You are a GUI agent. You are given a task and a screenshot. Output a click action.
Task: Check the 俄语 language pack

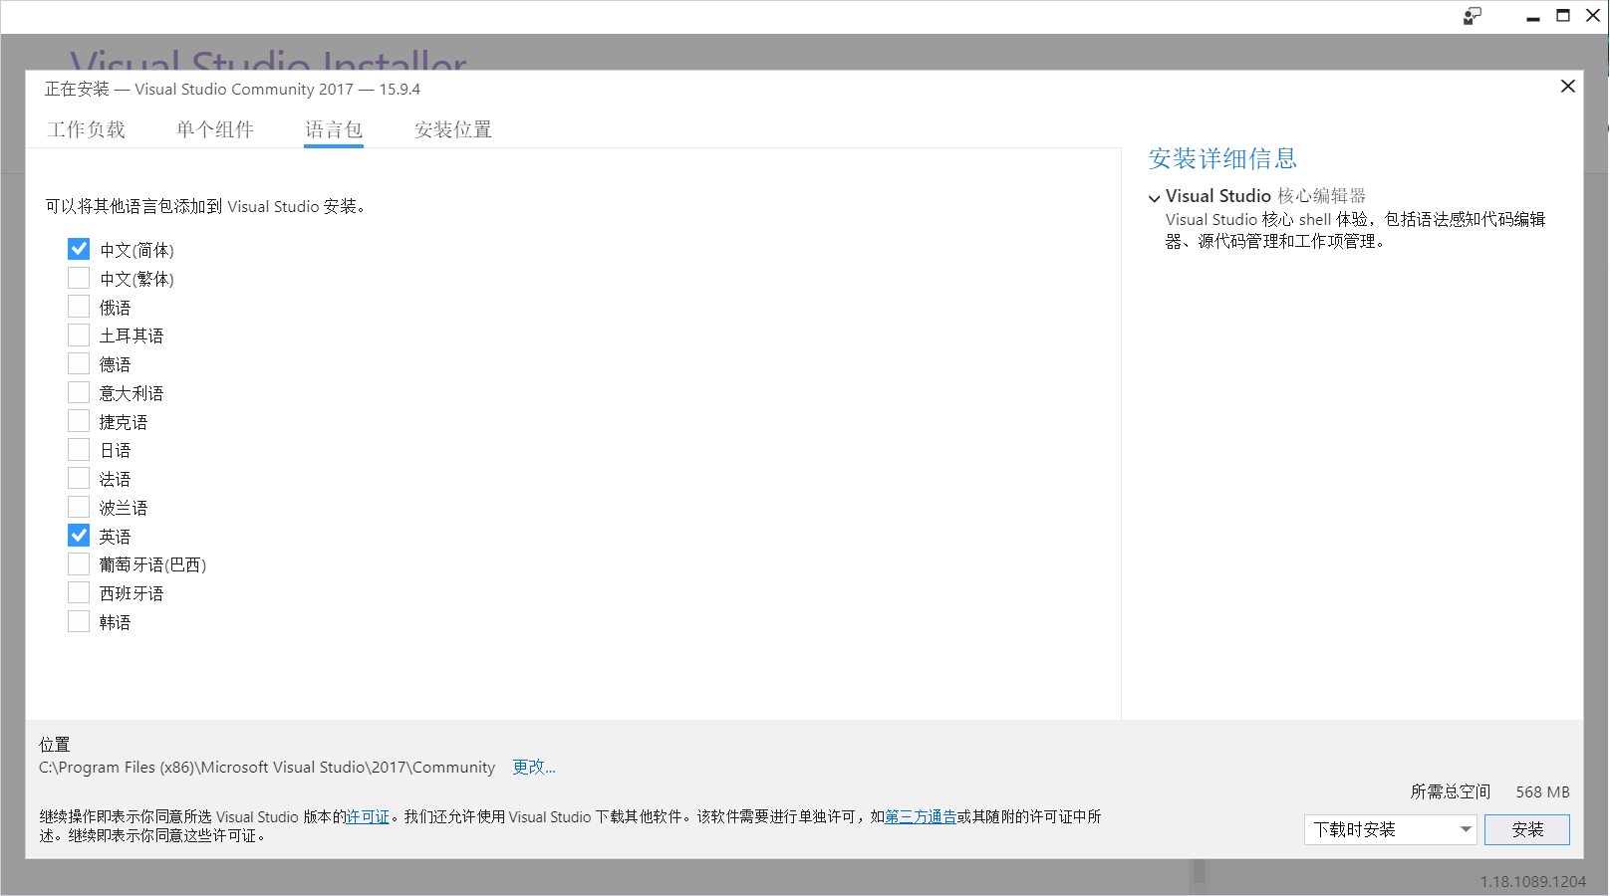79,307
